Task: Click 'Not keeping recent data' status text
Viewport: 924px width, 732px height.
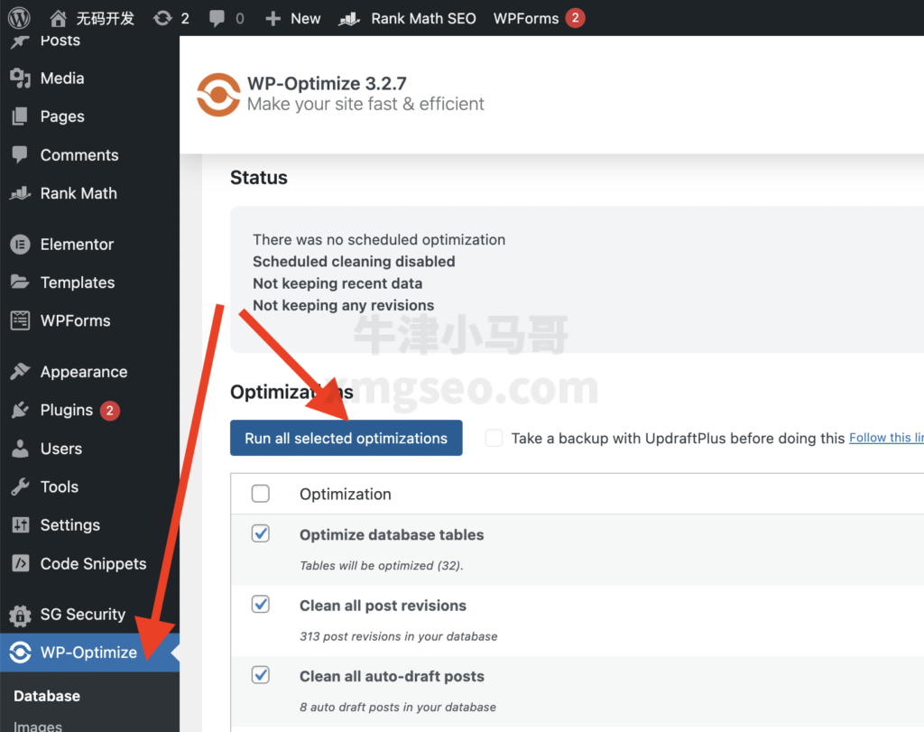Action: tap(337, 283)
